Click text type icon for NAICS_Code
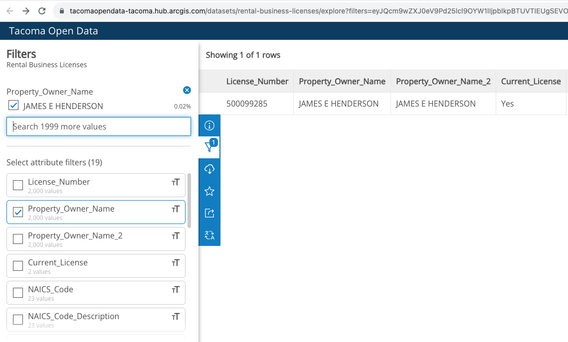 click(x=176, y=290)
